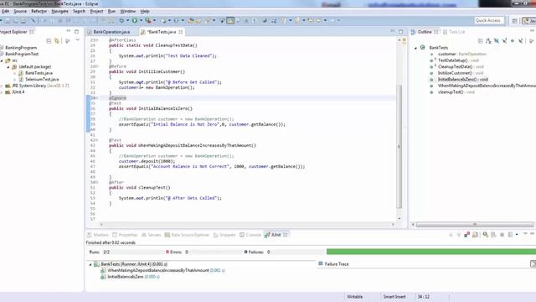Screen dimensions: 536x302
Task: Open dropdown arrow next to Run button
Action: pos(141,20)
